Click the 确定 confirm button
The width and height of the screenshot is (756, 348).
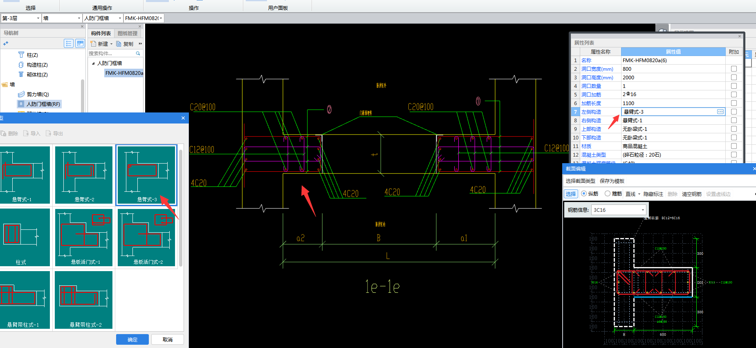[x=132, y=339]
